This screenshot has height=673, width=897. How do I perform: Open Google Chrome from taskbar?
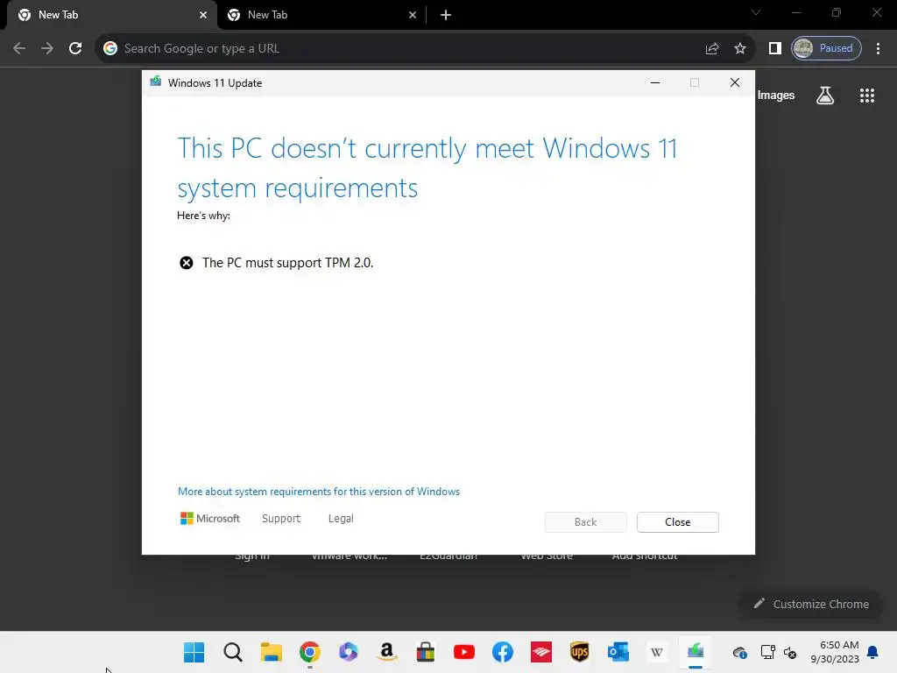pyautogui.click(x=309, y=652)
